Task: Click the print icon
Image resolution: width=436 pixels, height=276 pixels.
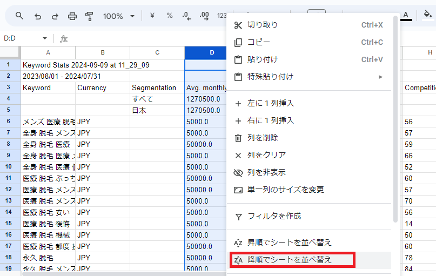Action: click(72, 16)
